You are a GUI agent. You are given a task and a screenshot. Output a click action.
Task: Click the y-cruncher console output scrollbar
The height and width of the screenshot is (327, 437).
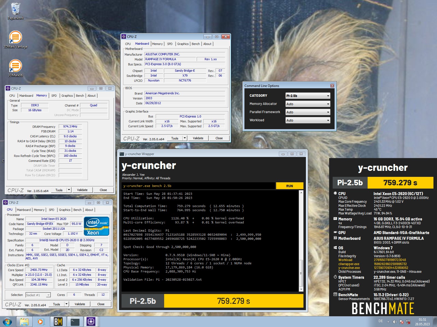point(301,241)
